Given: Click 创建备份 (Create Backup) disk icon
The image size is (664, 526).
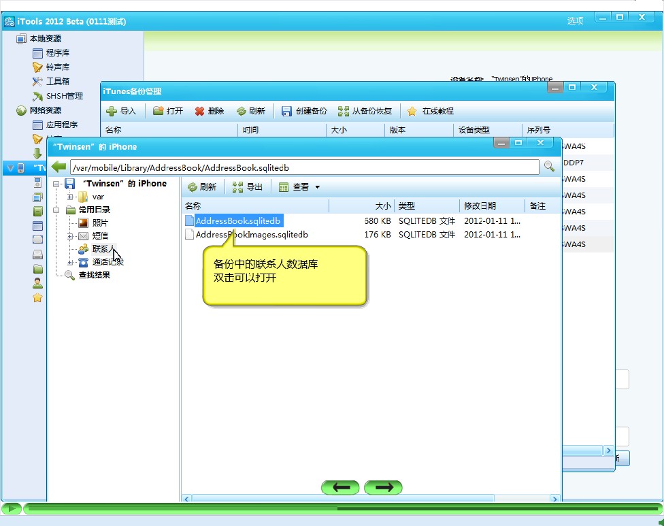Looking at the screenshot, I should point(304,111).
